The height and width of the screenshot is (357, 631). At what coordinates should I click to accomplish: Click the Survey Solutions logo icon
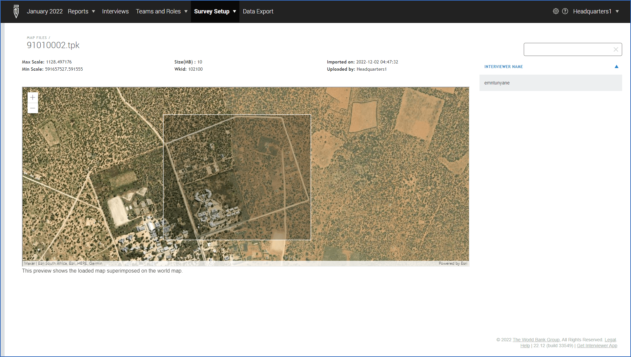16,11
